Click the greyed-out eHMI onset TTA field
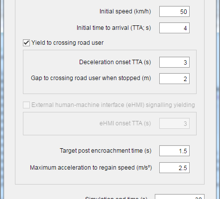 point(174,123)
